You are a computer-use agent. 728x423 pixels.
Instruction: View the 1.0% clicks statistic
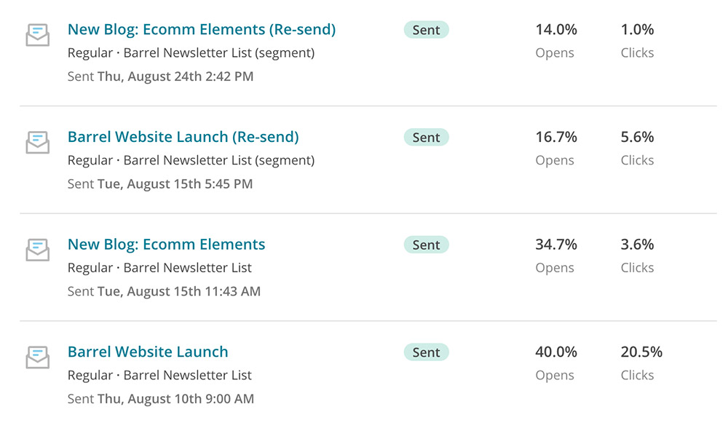(x=637, y=30)
